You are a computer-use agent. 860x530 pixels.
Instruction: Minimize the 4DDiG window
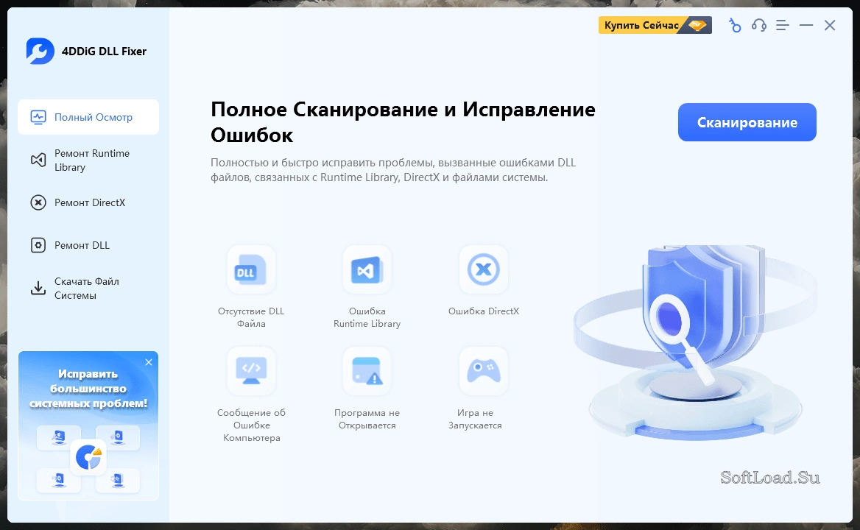coord(806,25)
